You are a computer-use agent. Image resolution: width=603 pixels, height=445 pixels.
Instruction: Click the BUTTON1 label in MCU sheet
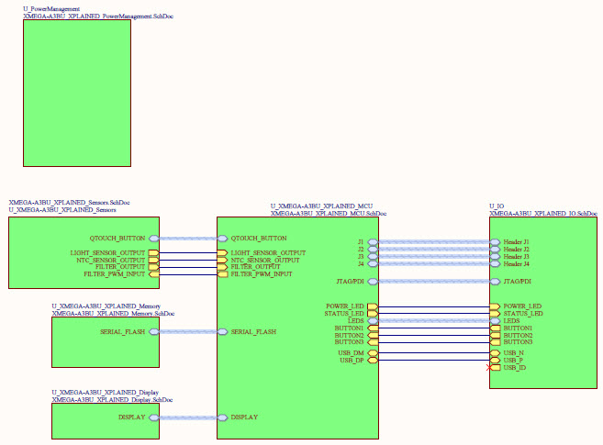pos(349,328)
